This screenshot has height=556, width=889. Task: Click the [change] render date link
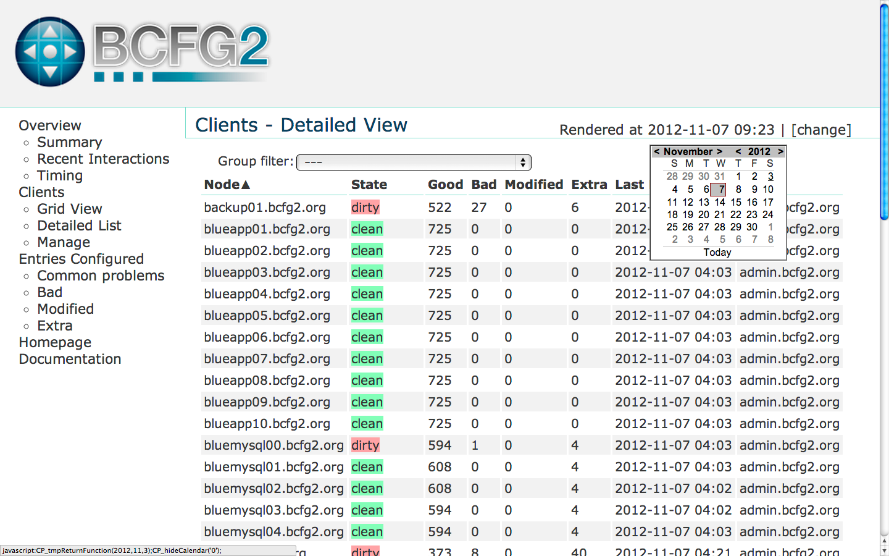[821, 130]
